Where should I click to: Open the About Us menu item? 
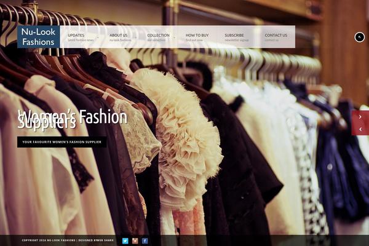[x=119, y=35]
